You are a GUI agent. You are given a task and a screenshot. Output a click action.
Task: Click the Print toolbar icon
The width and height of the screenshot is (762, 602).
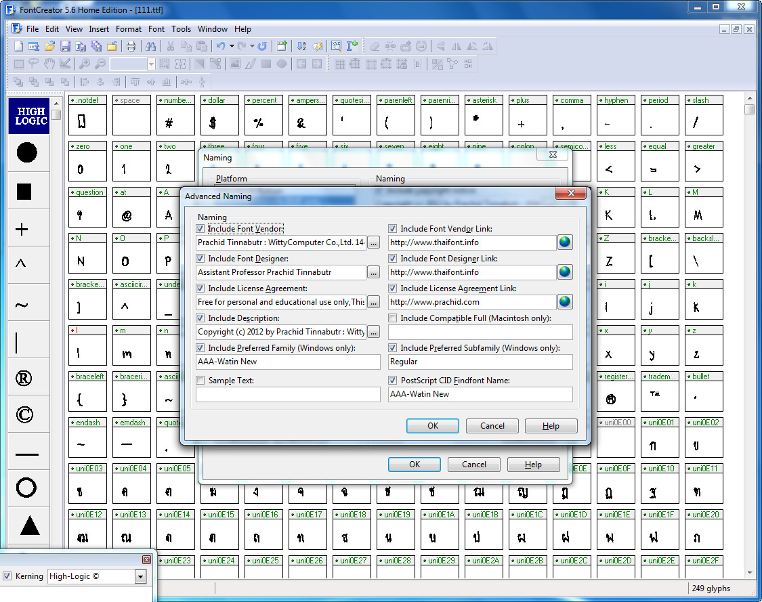click(131, 46)
